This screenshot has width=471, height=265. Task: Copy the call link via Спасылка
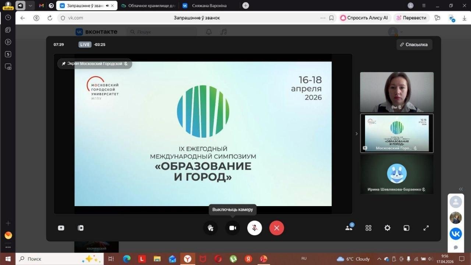coord(414,45)
